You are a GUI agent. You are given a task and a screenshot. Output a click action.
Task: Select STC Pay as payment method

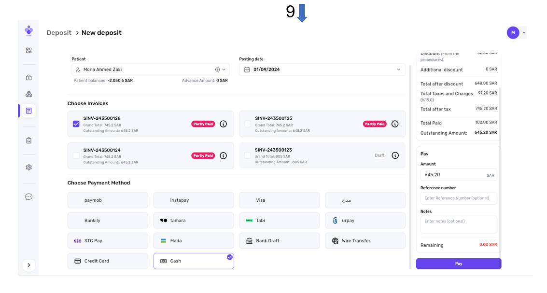point(108,241)
